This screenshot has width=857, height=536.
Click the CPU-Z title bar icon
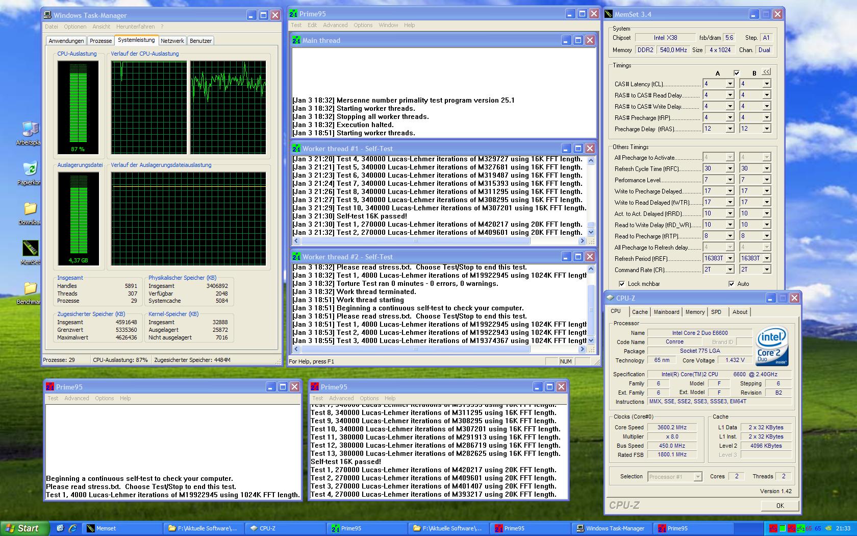pyautogui.click(x=610, y=298)
